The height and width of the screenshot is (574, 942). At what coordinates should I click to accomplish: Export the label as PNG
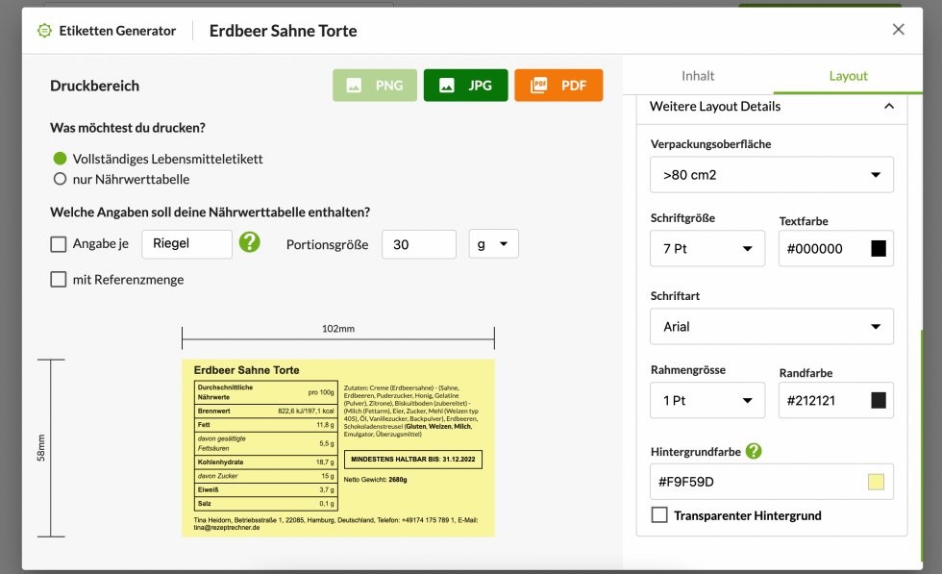(375, 86)
